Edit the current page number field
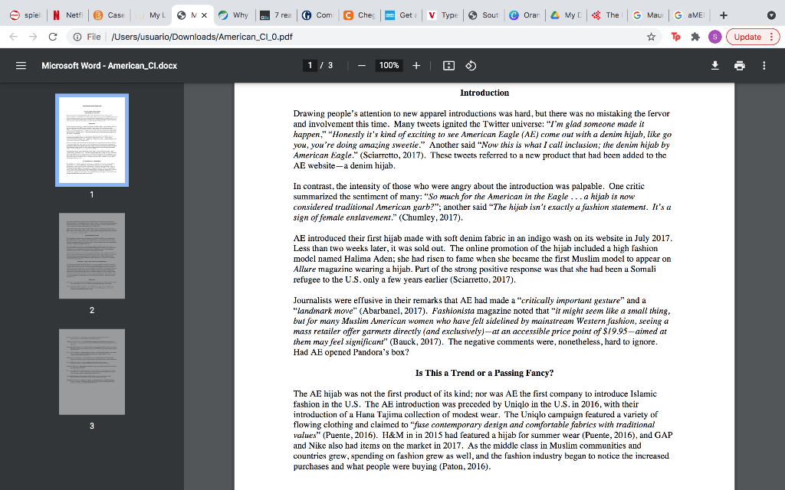 click(310, 65)
